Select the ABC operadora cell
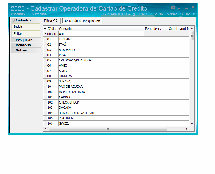The height and width of the screenshot is (174, 215). coord(101,34)
